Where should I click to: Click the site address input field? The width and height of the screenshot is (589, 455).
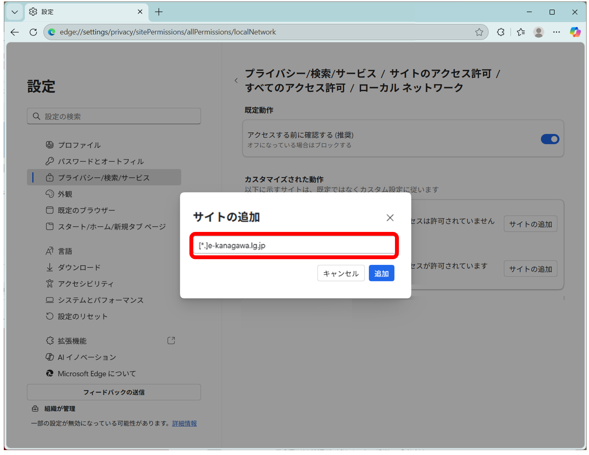[294, 246]
